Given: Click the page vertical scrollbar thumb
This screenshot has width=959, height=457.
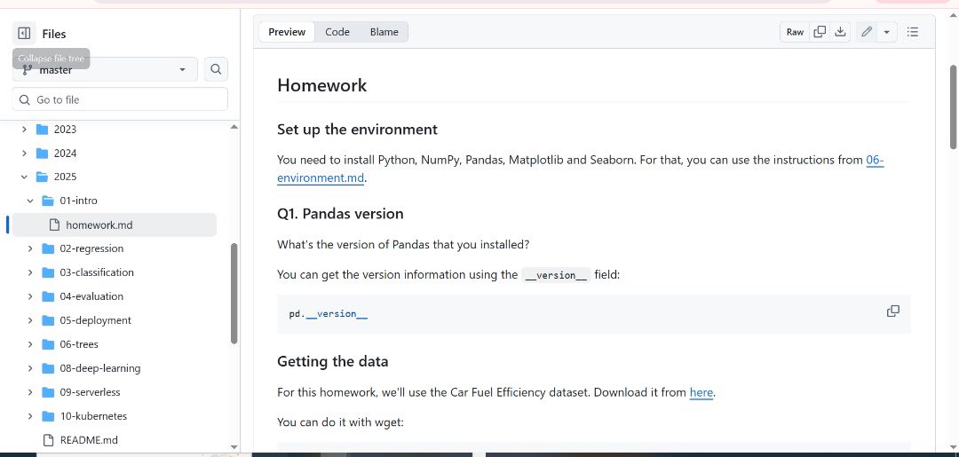Looking at the screenshot, I should [953, 106].
